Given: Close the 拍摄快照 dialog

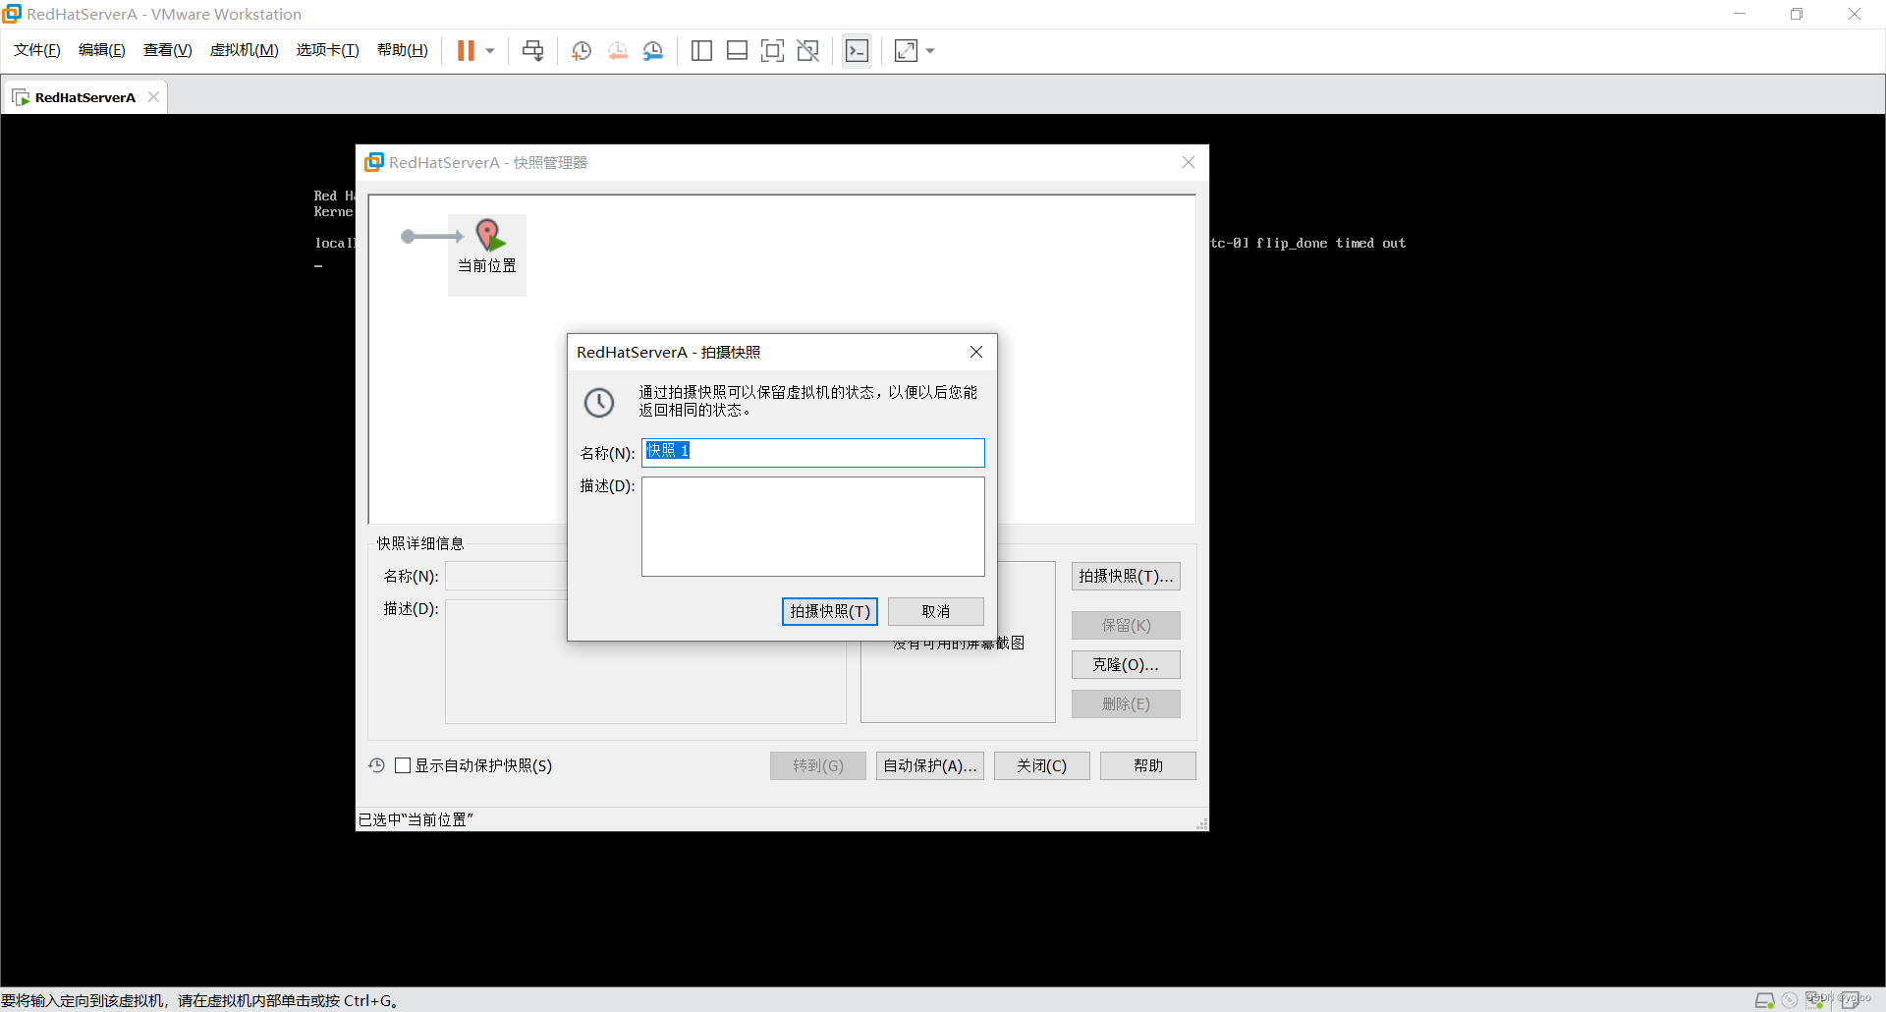Looking at the screenshot, I should [975, 352].
